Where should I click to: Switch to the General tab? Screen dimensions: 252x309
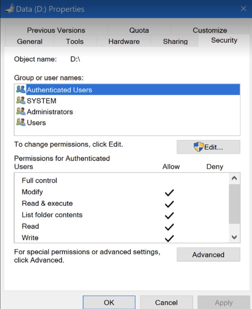coord(30,41)
